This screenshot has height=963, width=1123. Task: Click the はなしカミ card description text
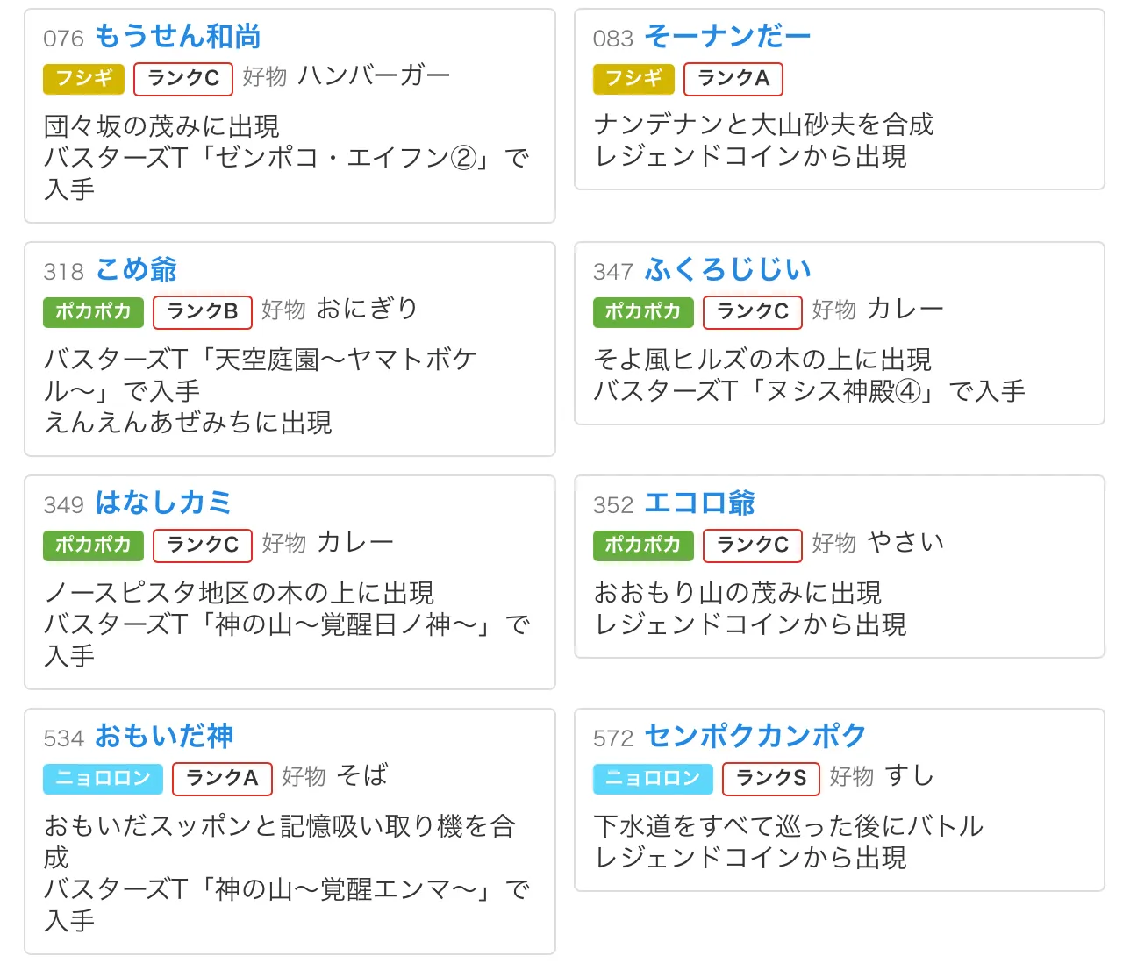click(x=287, y=624)
